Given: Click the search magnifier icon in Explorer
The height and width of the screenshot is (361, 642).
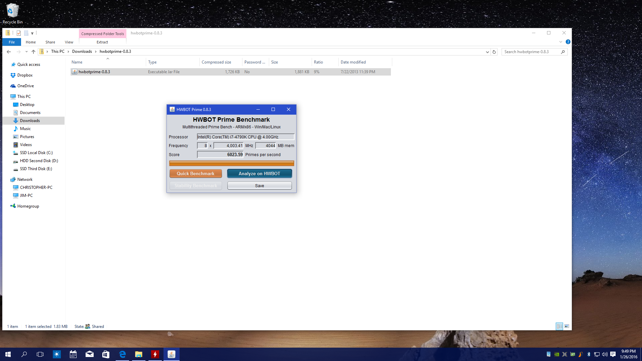Looking at the screenshot, I should pos(563,52).
